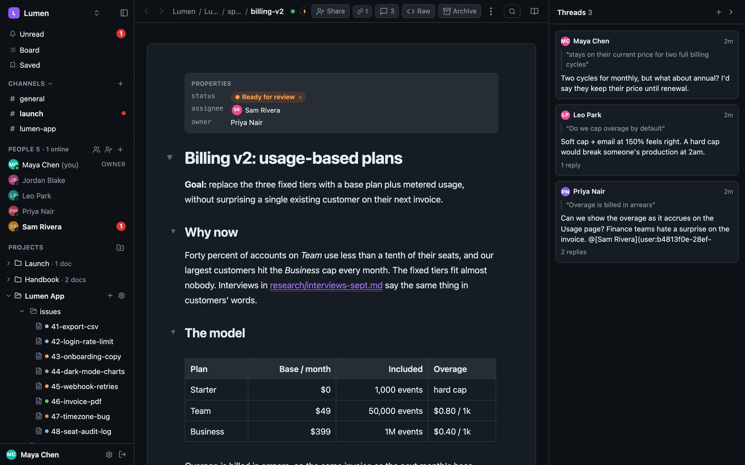This screenshot has height=465, width=745.
Task: Go forward with the right arrow
Action: click(x=161, y=11)
